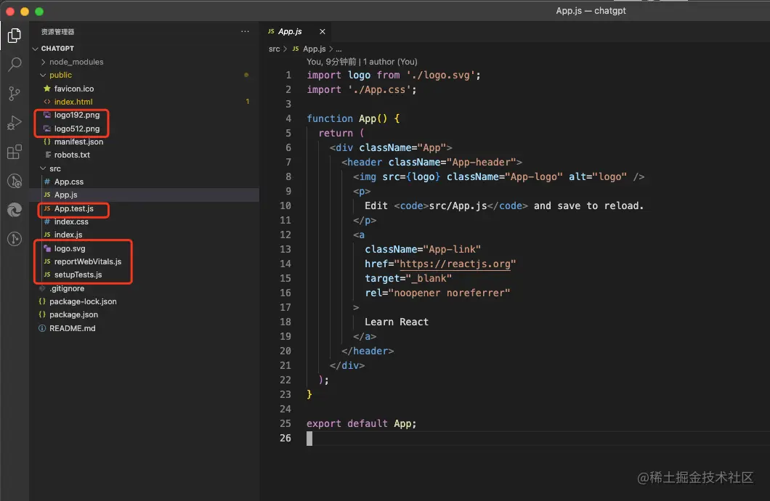Open package-lock.json file

[83, 302]
